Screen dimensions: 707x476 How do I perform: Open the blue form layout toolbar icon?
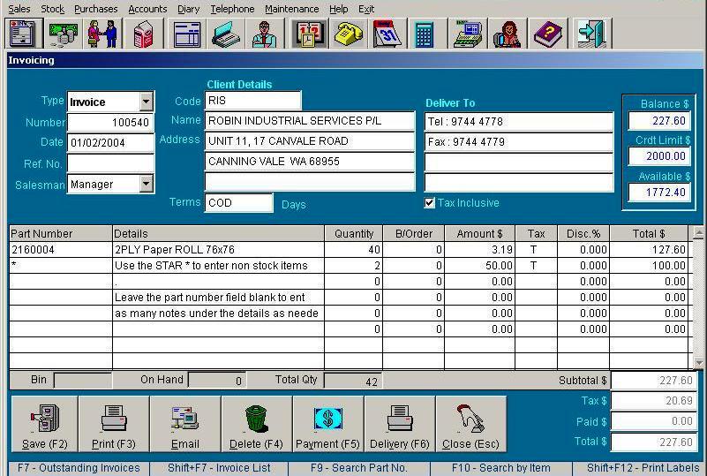(186, 34)
